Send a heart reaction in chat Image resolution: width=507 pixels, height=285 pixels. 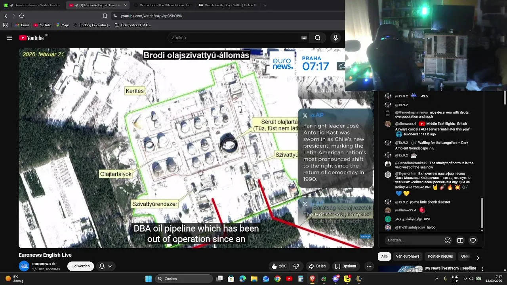pyautogui.click(x=473, y=240)
